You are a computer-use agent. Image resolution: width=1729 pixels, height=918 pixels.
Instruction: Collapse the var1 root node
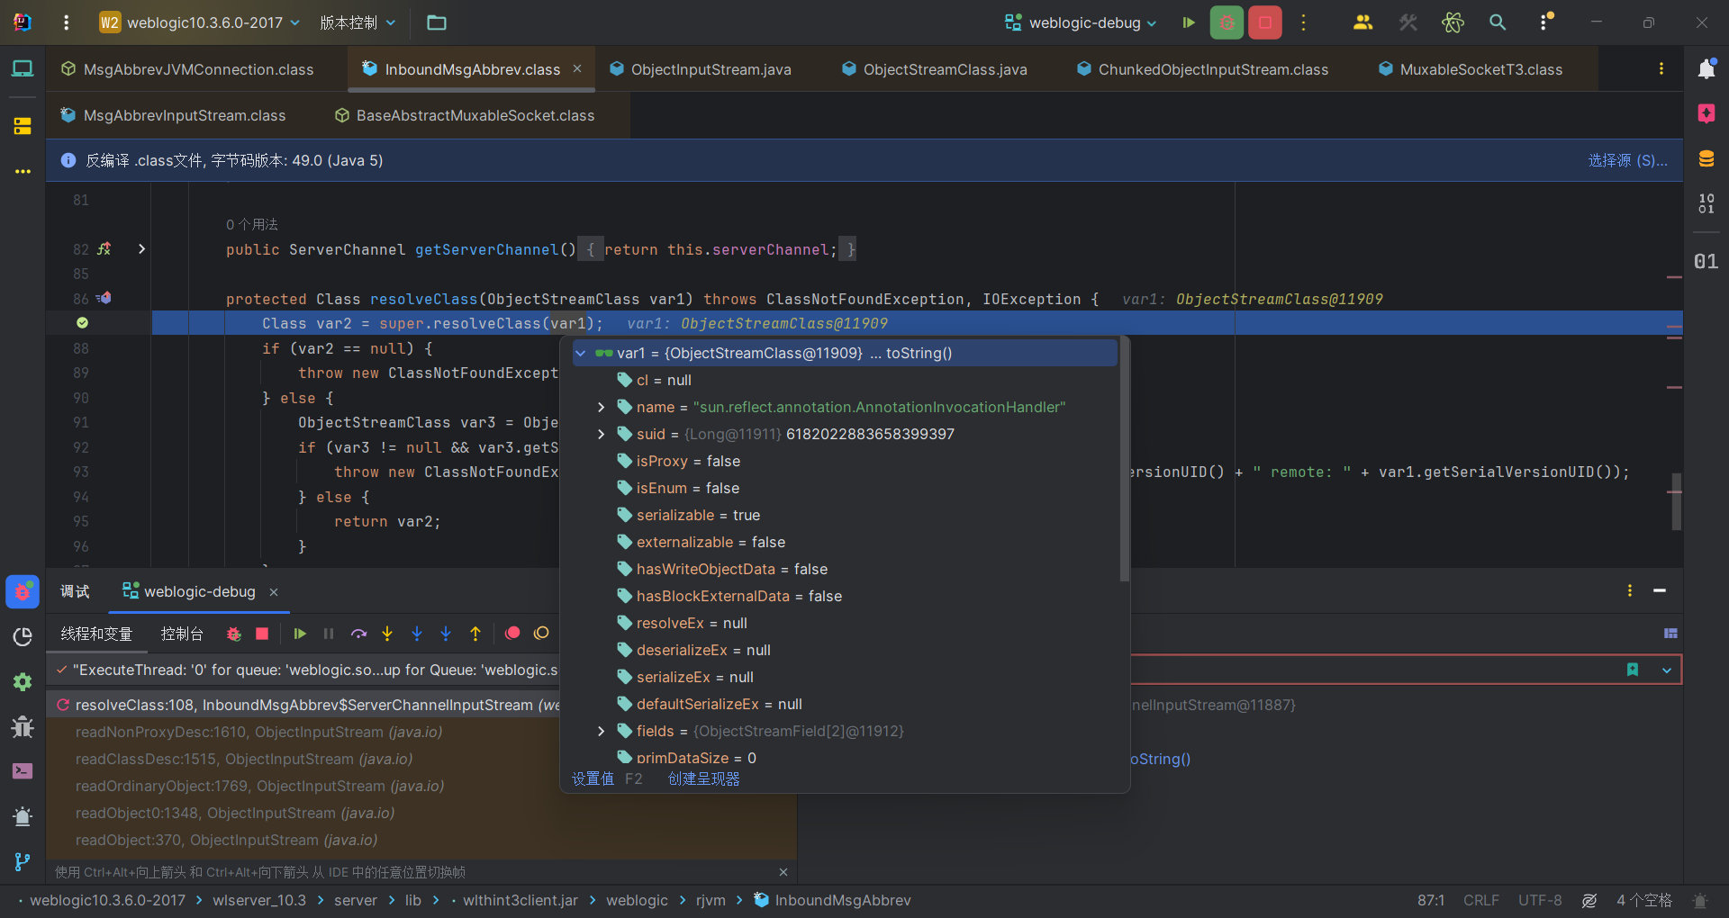pos(581,353)
